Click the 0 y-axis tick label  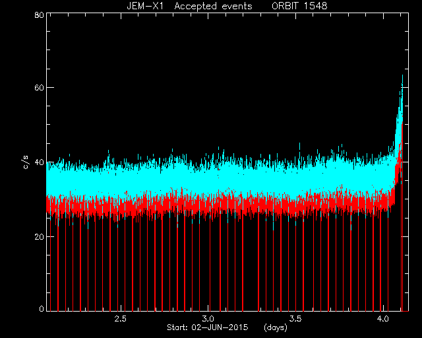(42, 308)
